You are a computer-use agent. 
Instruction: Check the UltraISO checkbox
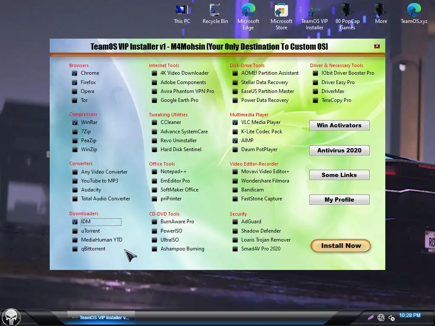coord(155,240)
